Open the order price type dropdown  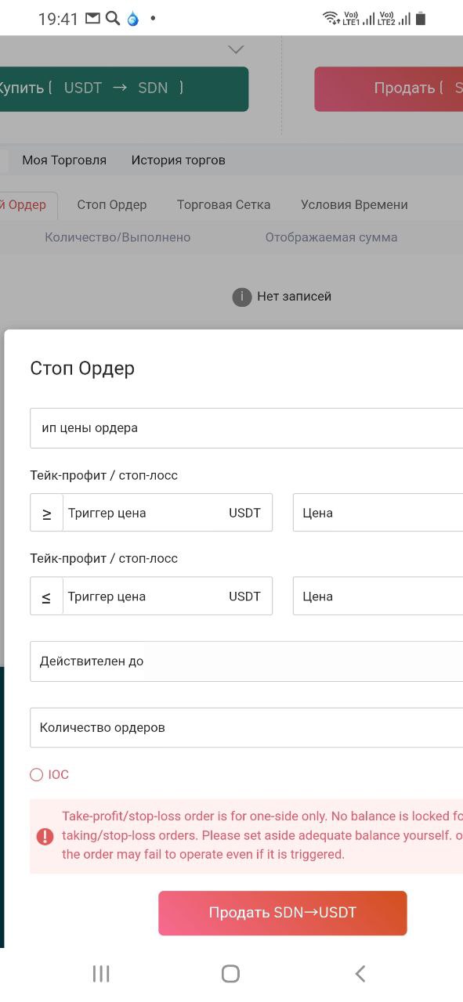(247, 427)
